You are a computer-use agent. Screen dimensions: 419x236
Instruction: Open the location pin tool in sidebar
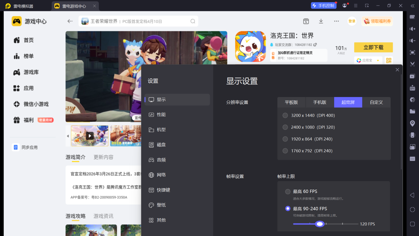412,123
